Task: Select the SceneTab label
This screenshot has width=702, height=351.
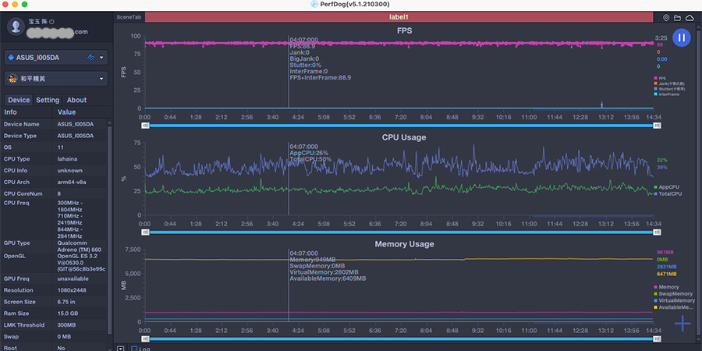Action: [129, 17]
